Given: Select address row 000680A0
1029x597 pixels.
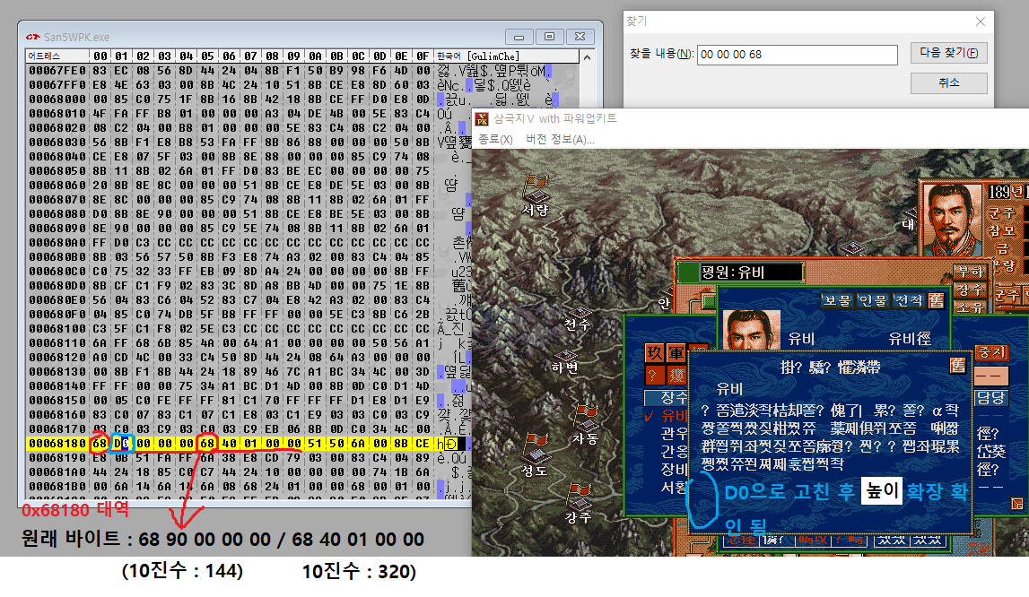Looking at the screenshot, I should 57,243.
